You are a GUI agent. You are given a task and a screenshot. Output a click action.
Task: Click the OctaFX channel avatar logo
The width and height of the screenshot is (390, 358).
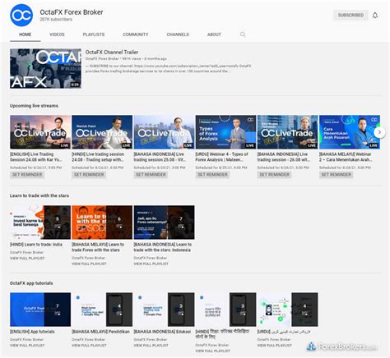[21, 16]
